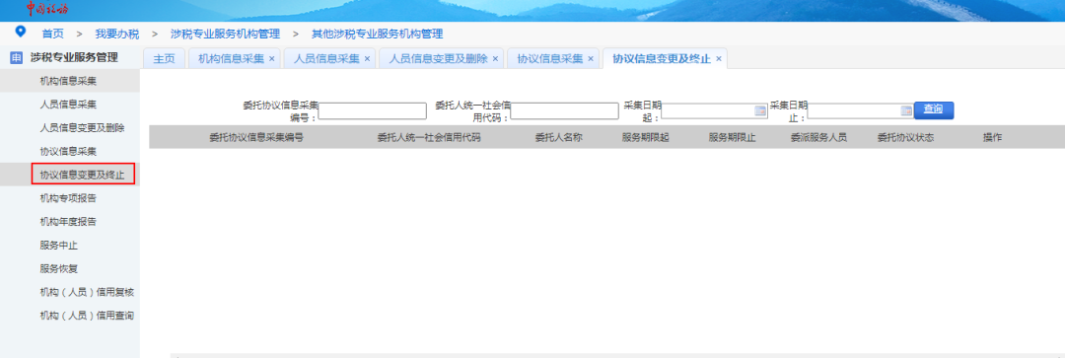Viewport: 1065px width, 358px height.
Task: Click the 涉税专业服务管理 sidebar title
Action: point(74,58)
